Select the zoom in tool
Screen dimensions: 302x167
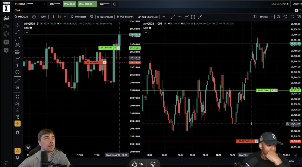(x=17, y=88)
